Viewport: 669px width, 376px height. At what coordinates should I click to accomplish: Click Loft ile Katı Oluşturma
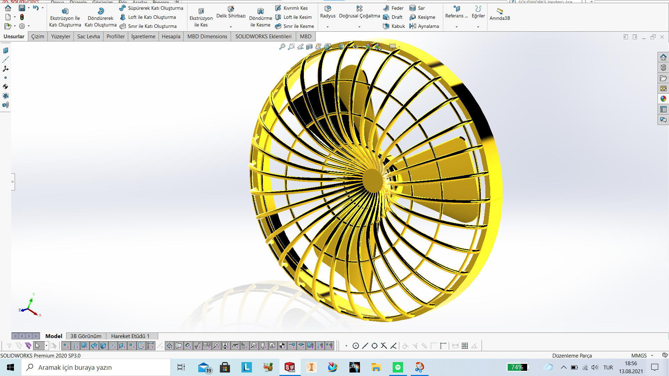(148, 17)
